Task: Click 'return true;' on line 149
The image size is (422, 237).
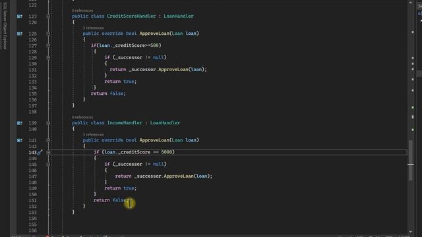Action: [121, 188]
